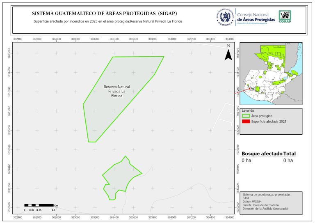
Task: Click the green Área protegida legend swatch
Action: (x=246, y=116)
